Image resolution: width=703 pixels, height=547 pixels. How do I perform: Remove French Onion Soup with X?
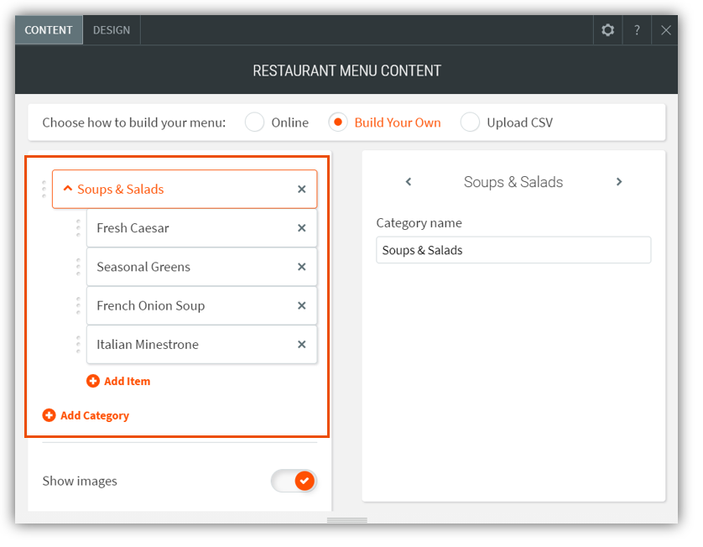coord(302,305)
